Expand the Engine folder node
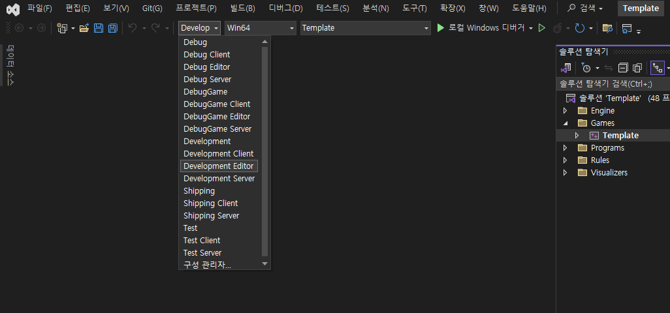The width and height of the screenshot is (670, 313). point(565,111)
